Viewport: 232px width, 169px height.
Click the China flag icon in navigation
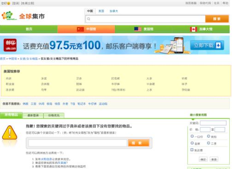coord(80,29)
